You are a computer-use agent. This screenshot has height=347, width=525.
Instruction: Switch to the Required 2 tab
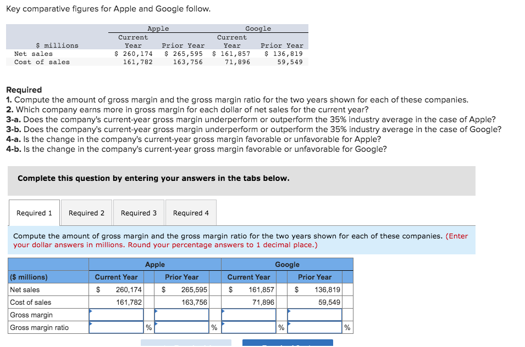point(86,213)
